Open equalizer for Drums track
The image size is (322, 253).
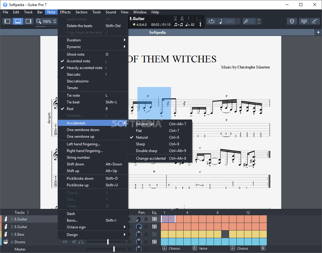(154, 242)
